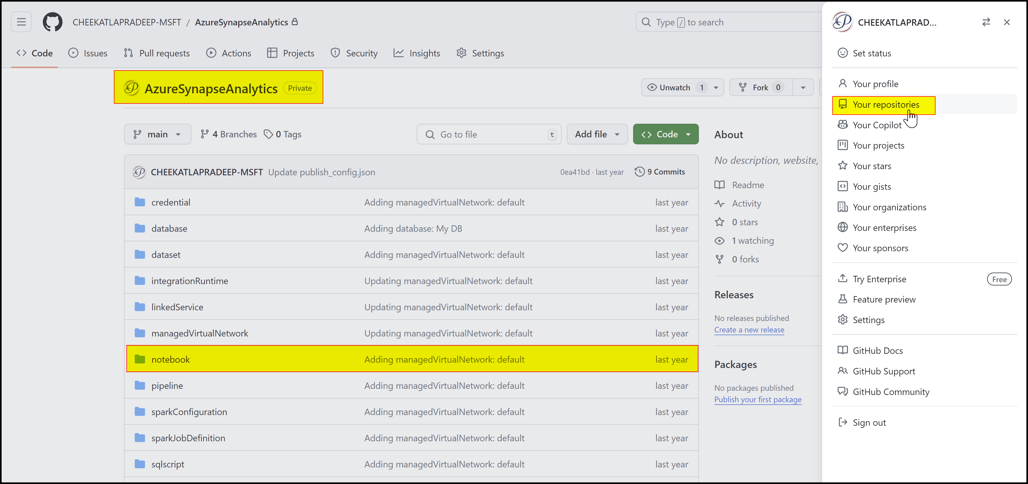This screenshot has height=484, width=1028.
Task: Expand the Add file dropdown
Action: [596, 134]
